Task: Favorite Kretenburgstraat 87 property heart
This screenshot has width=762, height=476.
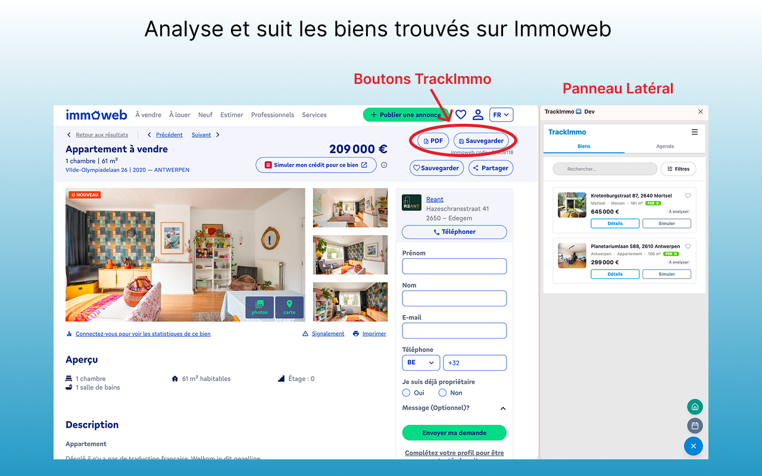Action: pos(688,196)
